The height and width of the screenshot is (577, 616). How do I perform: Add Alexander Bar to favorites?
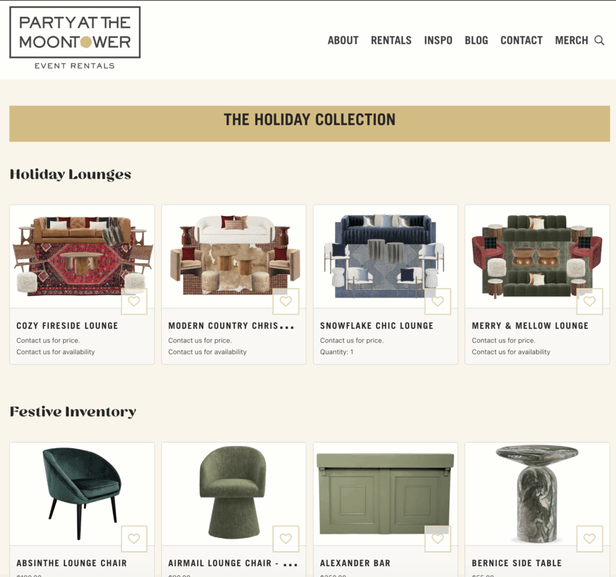pos(438,538)
